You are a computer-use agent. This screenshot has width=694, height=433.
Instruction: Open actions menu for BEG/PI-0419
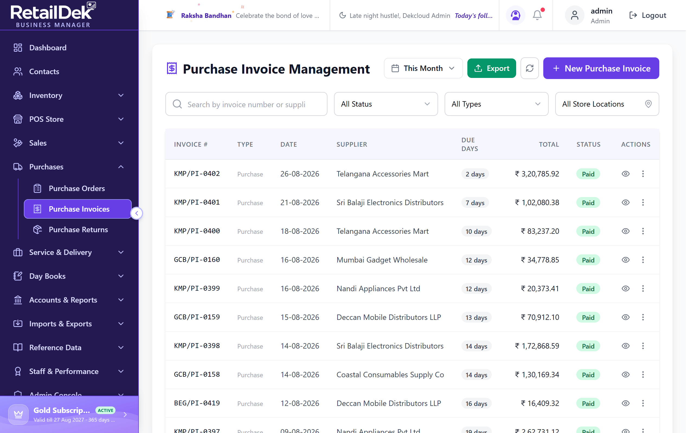click(643, 403)
